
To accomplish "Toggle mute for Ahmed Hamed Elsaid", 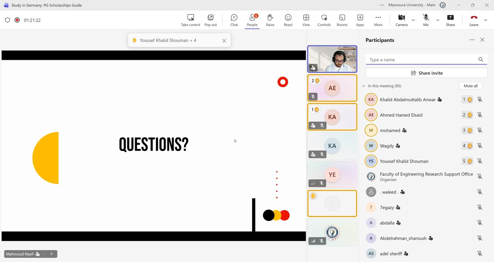I will coord(480,115).
